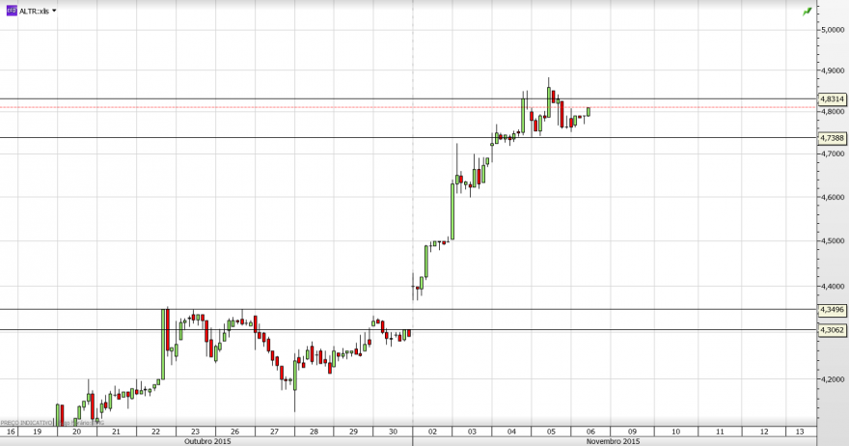Click the ALTR:xlis symbol name

pyautogui.click(x=34, y=11)
